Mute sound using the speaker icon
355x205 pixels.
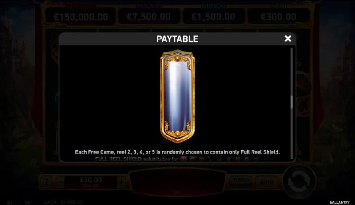(9, 202)
